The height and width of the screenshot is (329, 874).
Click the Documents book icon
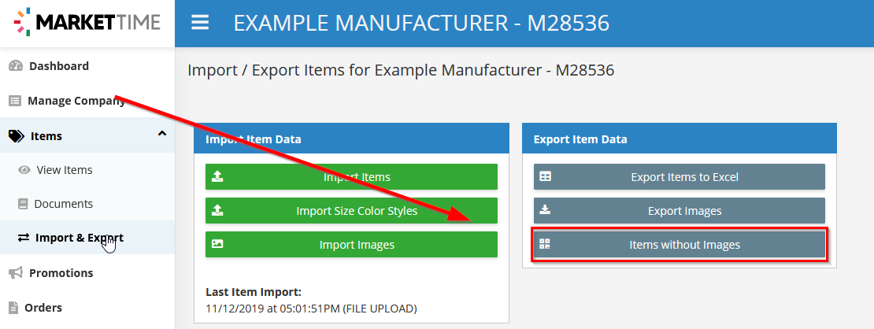point(23,204)
